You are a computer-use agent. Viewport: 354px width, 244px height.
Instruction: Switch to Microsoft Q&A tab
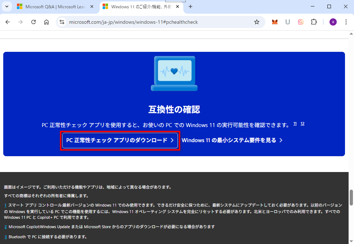coord(54,6)
